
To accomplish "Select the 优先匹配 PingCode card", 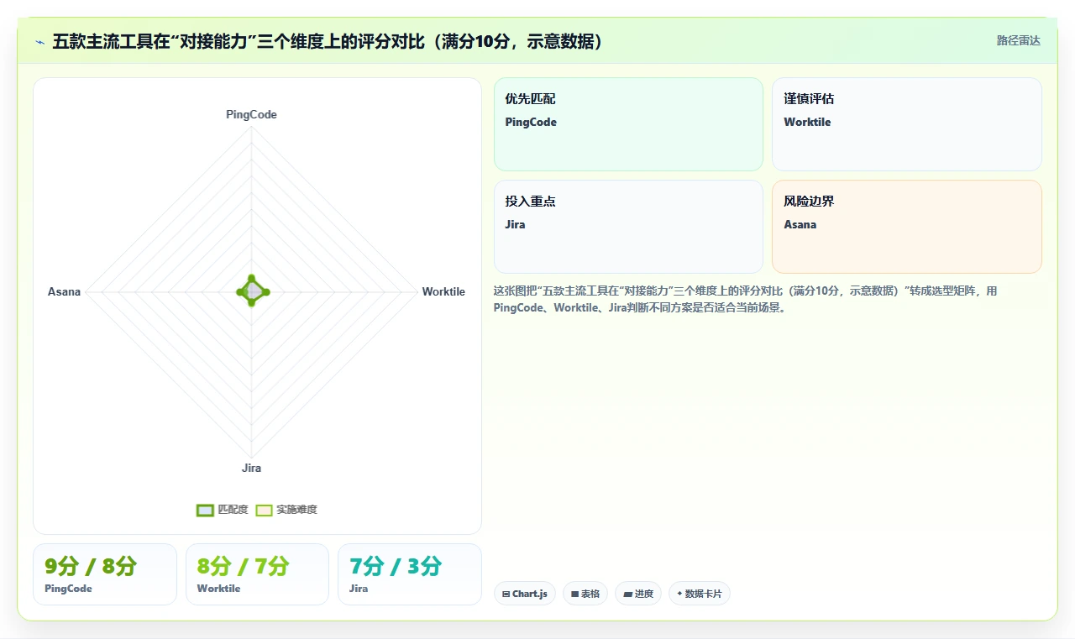I will pyautogui.click(x=628, y=124).
